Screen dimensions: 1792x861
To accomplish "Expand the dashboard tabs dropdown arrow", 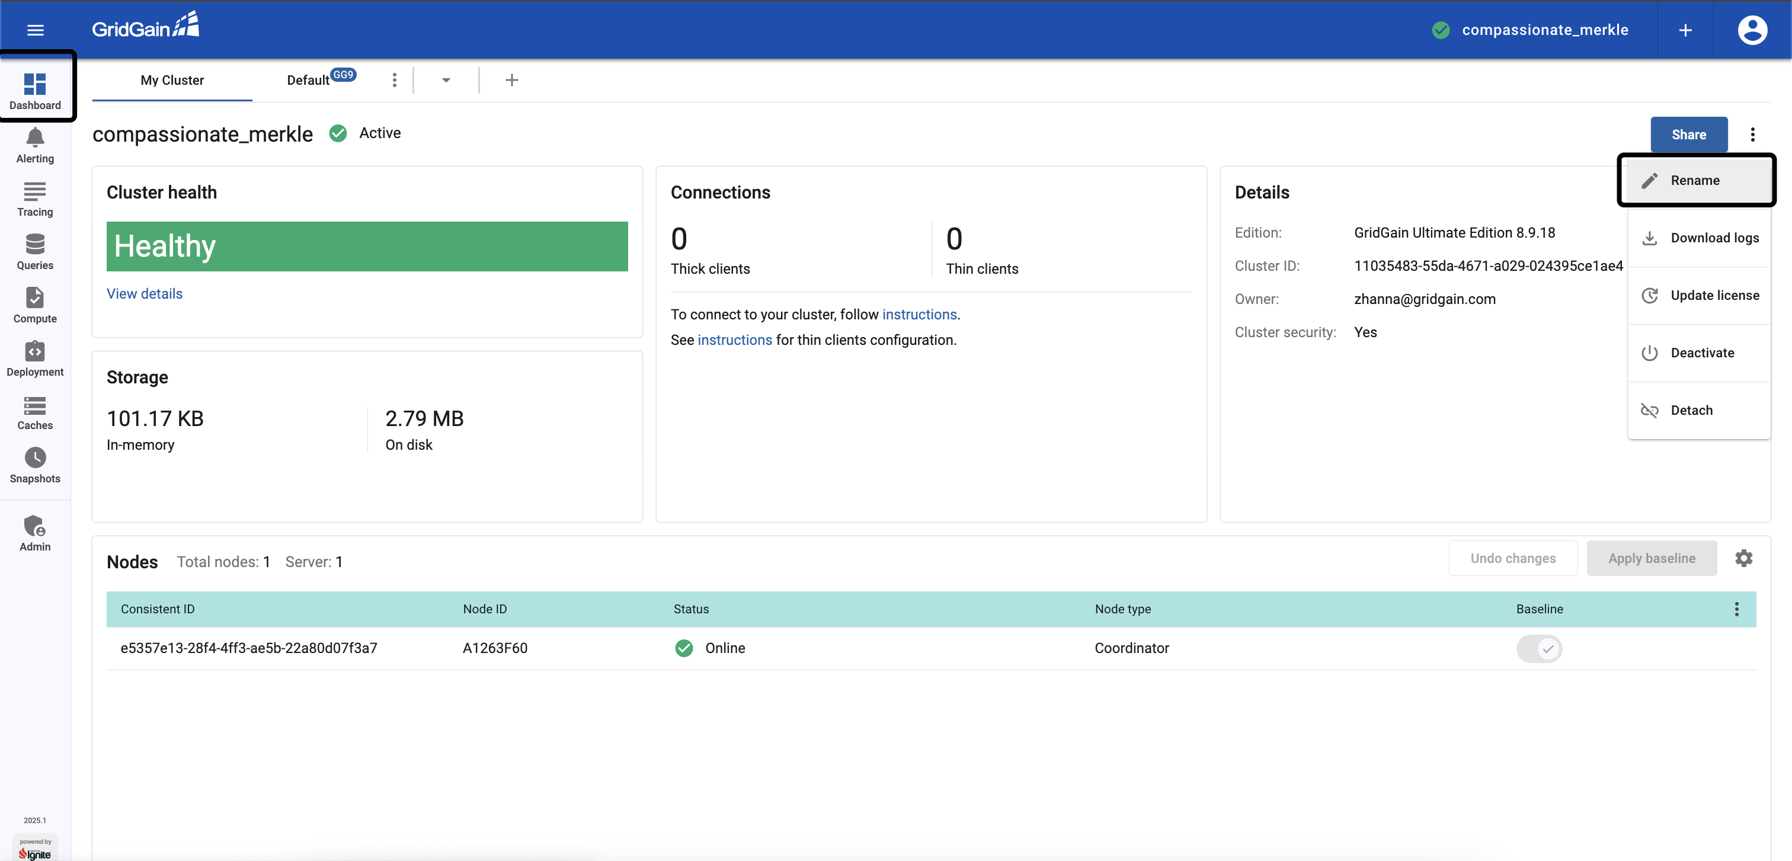I will pos(446,81).
